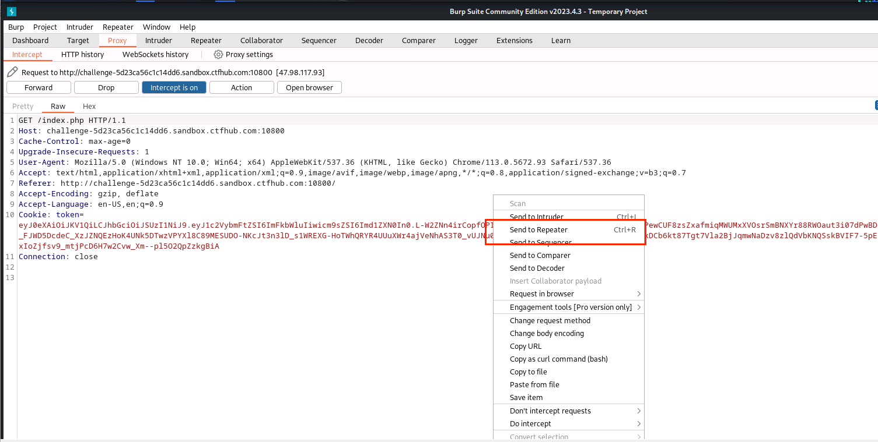Click the Upgrade-Insecure-Requests header line
The height and width of the screenshot is (442, 878).
coord(84,152)
